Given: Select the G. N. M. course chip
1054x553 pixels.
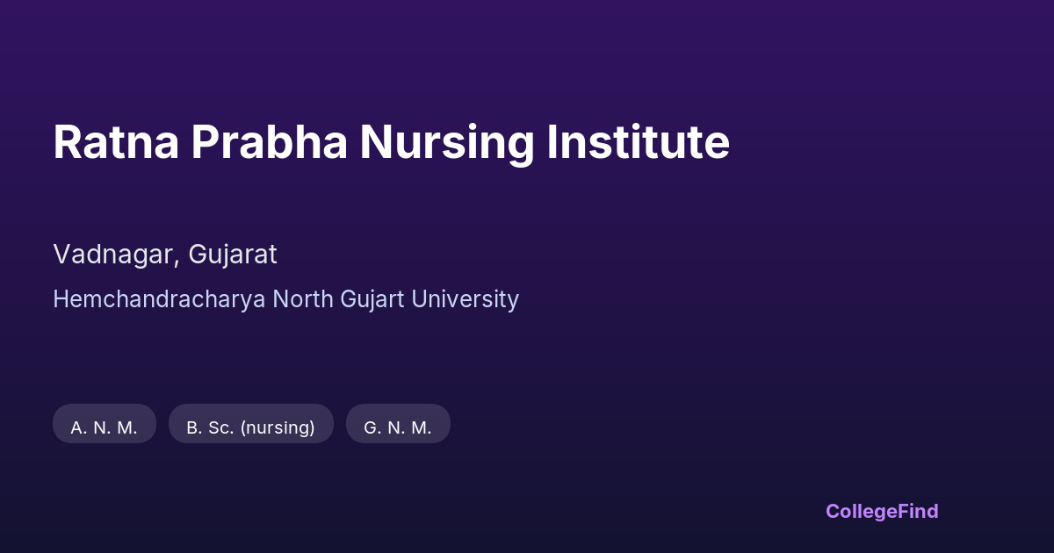Looking at the screenshot, I should pos(398,427).
